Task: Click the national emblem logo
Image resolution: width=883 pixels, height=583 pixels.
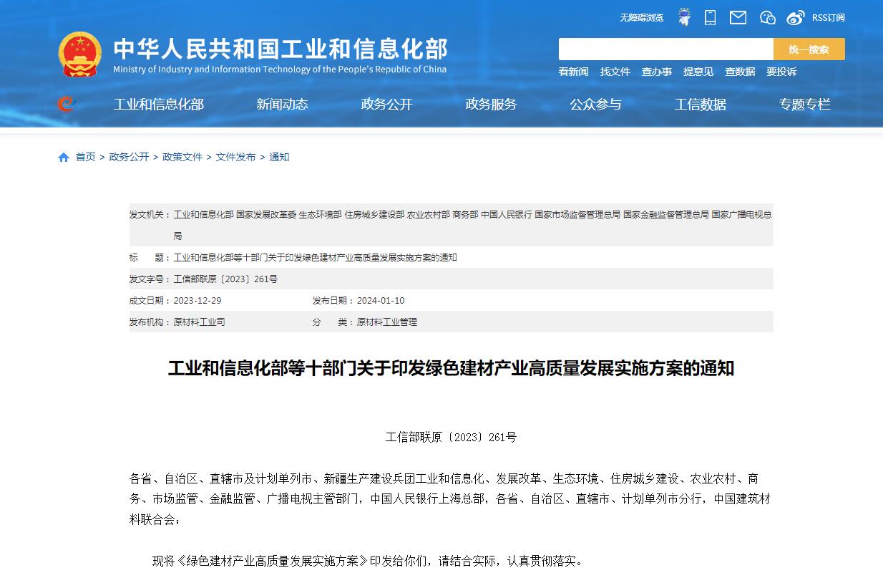Action: [x=80, y=54]
